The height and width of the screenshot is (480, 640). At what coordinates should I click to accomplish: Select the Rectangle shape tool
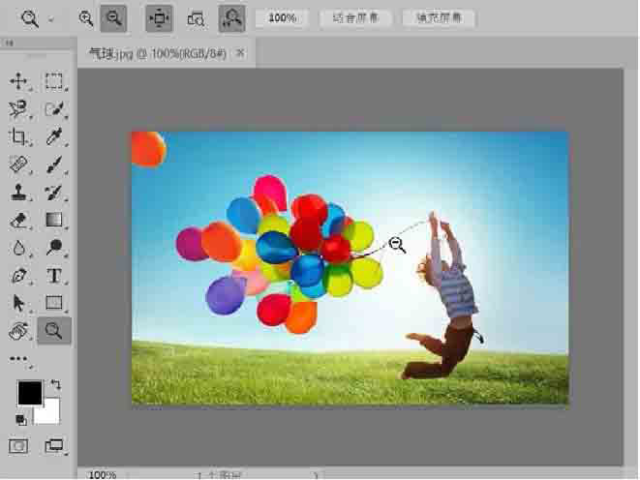click(54, 303)
